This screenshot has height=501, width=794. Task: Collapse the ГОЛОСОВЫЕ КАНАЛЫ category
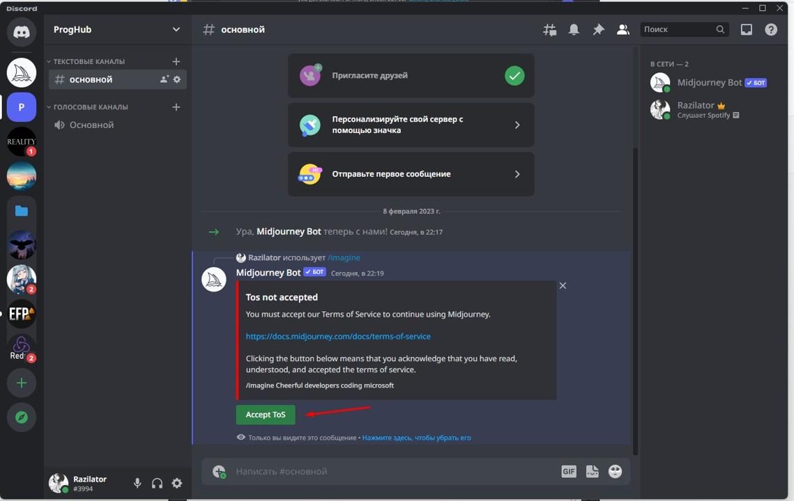coord(87,107)
